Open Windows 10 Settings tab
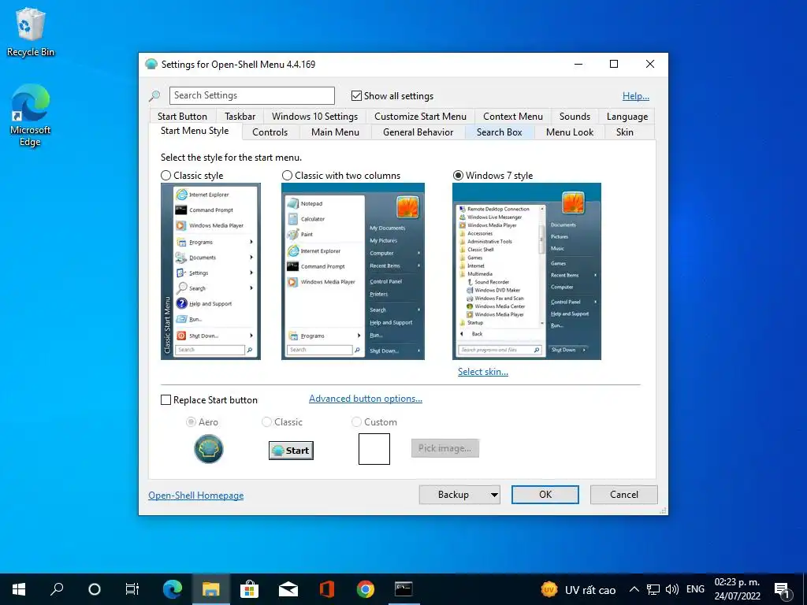This screenshot has height=605, width=807. pyautogui.click(x=314, y=117)
